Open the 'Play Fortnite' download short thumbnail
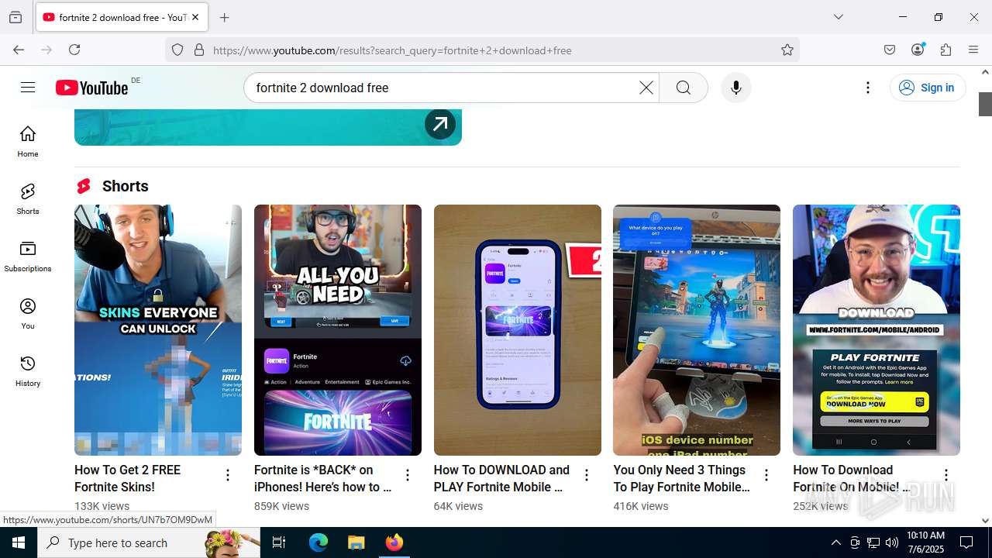The width and height of the screenshot is (992, 558). 877,330
